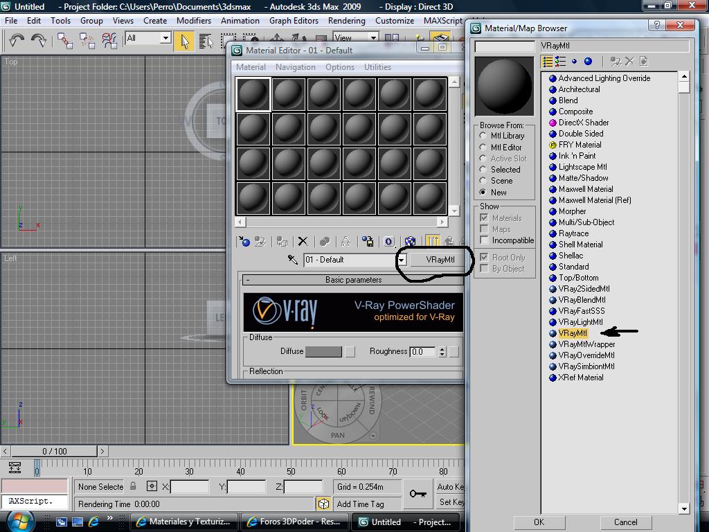Open the Material Editor Utilities menu

pos(377,67)
